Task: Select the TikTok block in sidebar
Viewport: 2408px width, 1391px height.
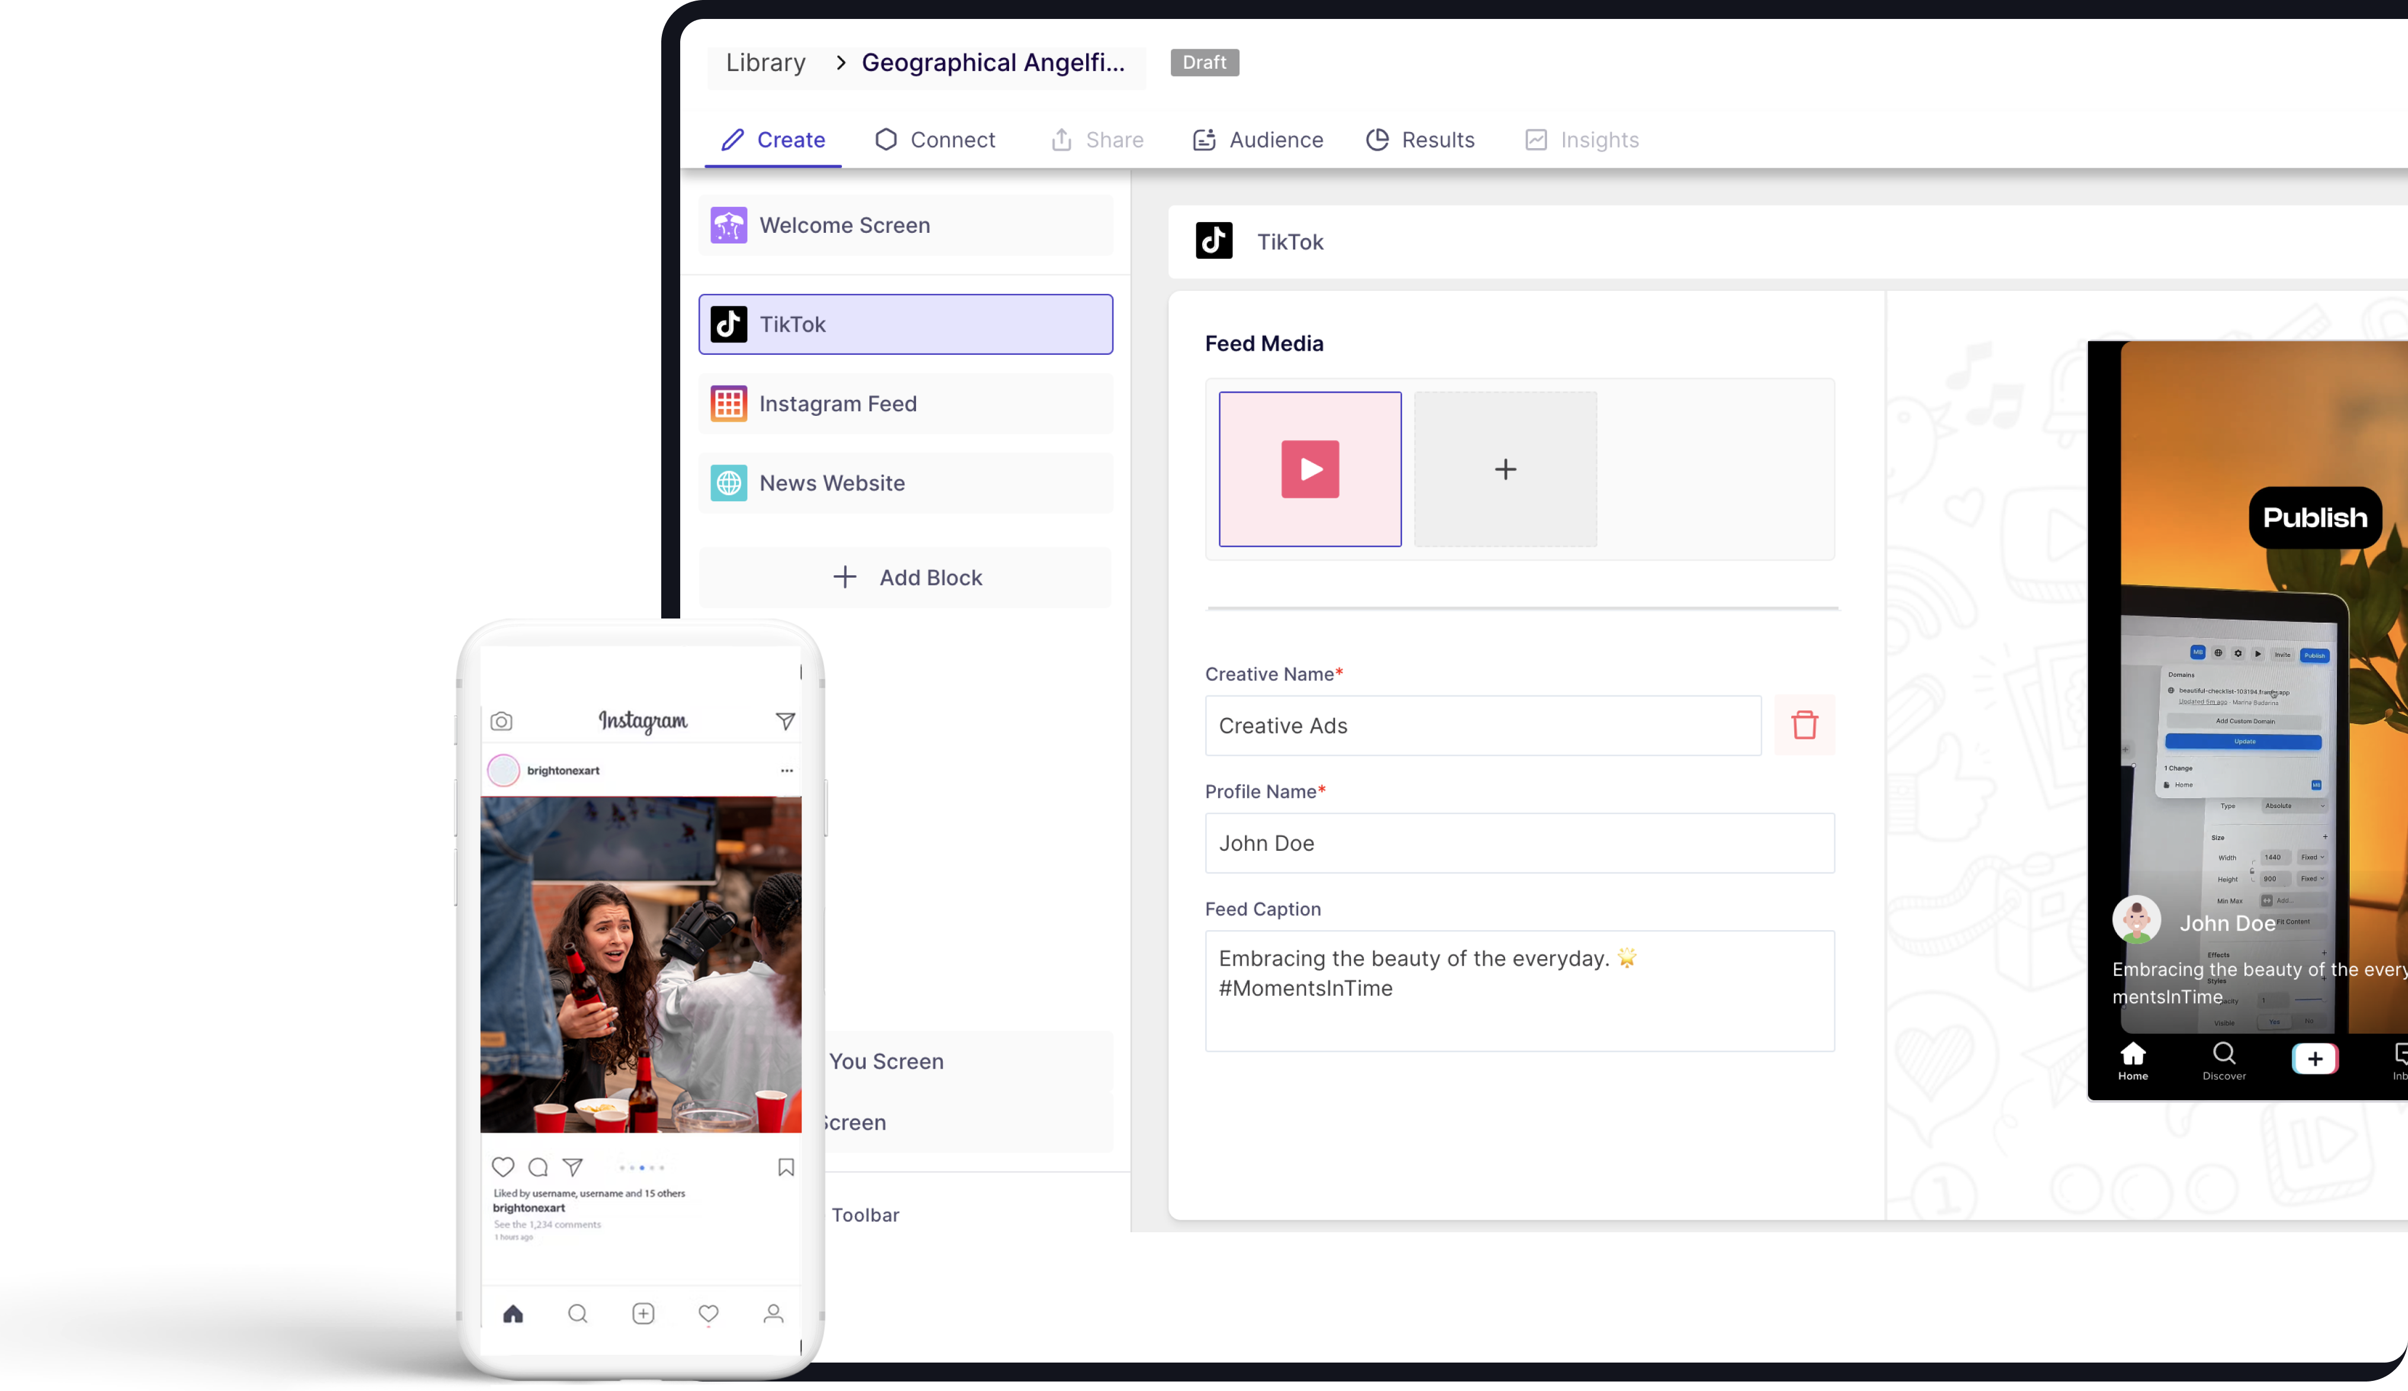Action: click(906, 324)
